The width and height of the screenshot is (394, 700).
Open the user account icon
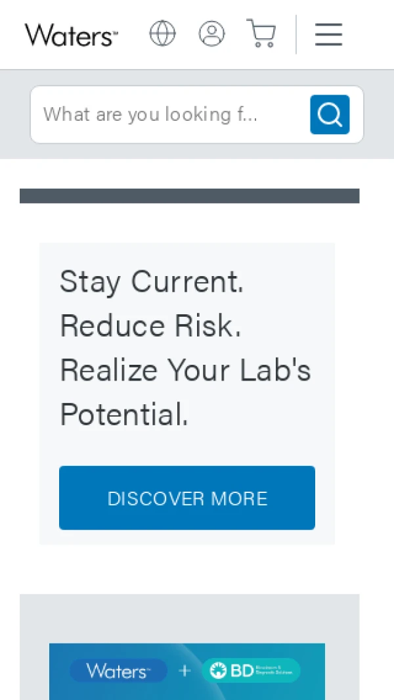point(211,34)
